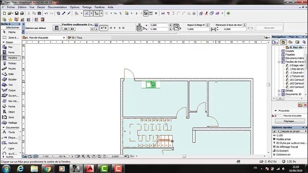This screenshot has width=308, height=173.
Task: Click the Réglages... button
Action: [289, 121]
